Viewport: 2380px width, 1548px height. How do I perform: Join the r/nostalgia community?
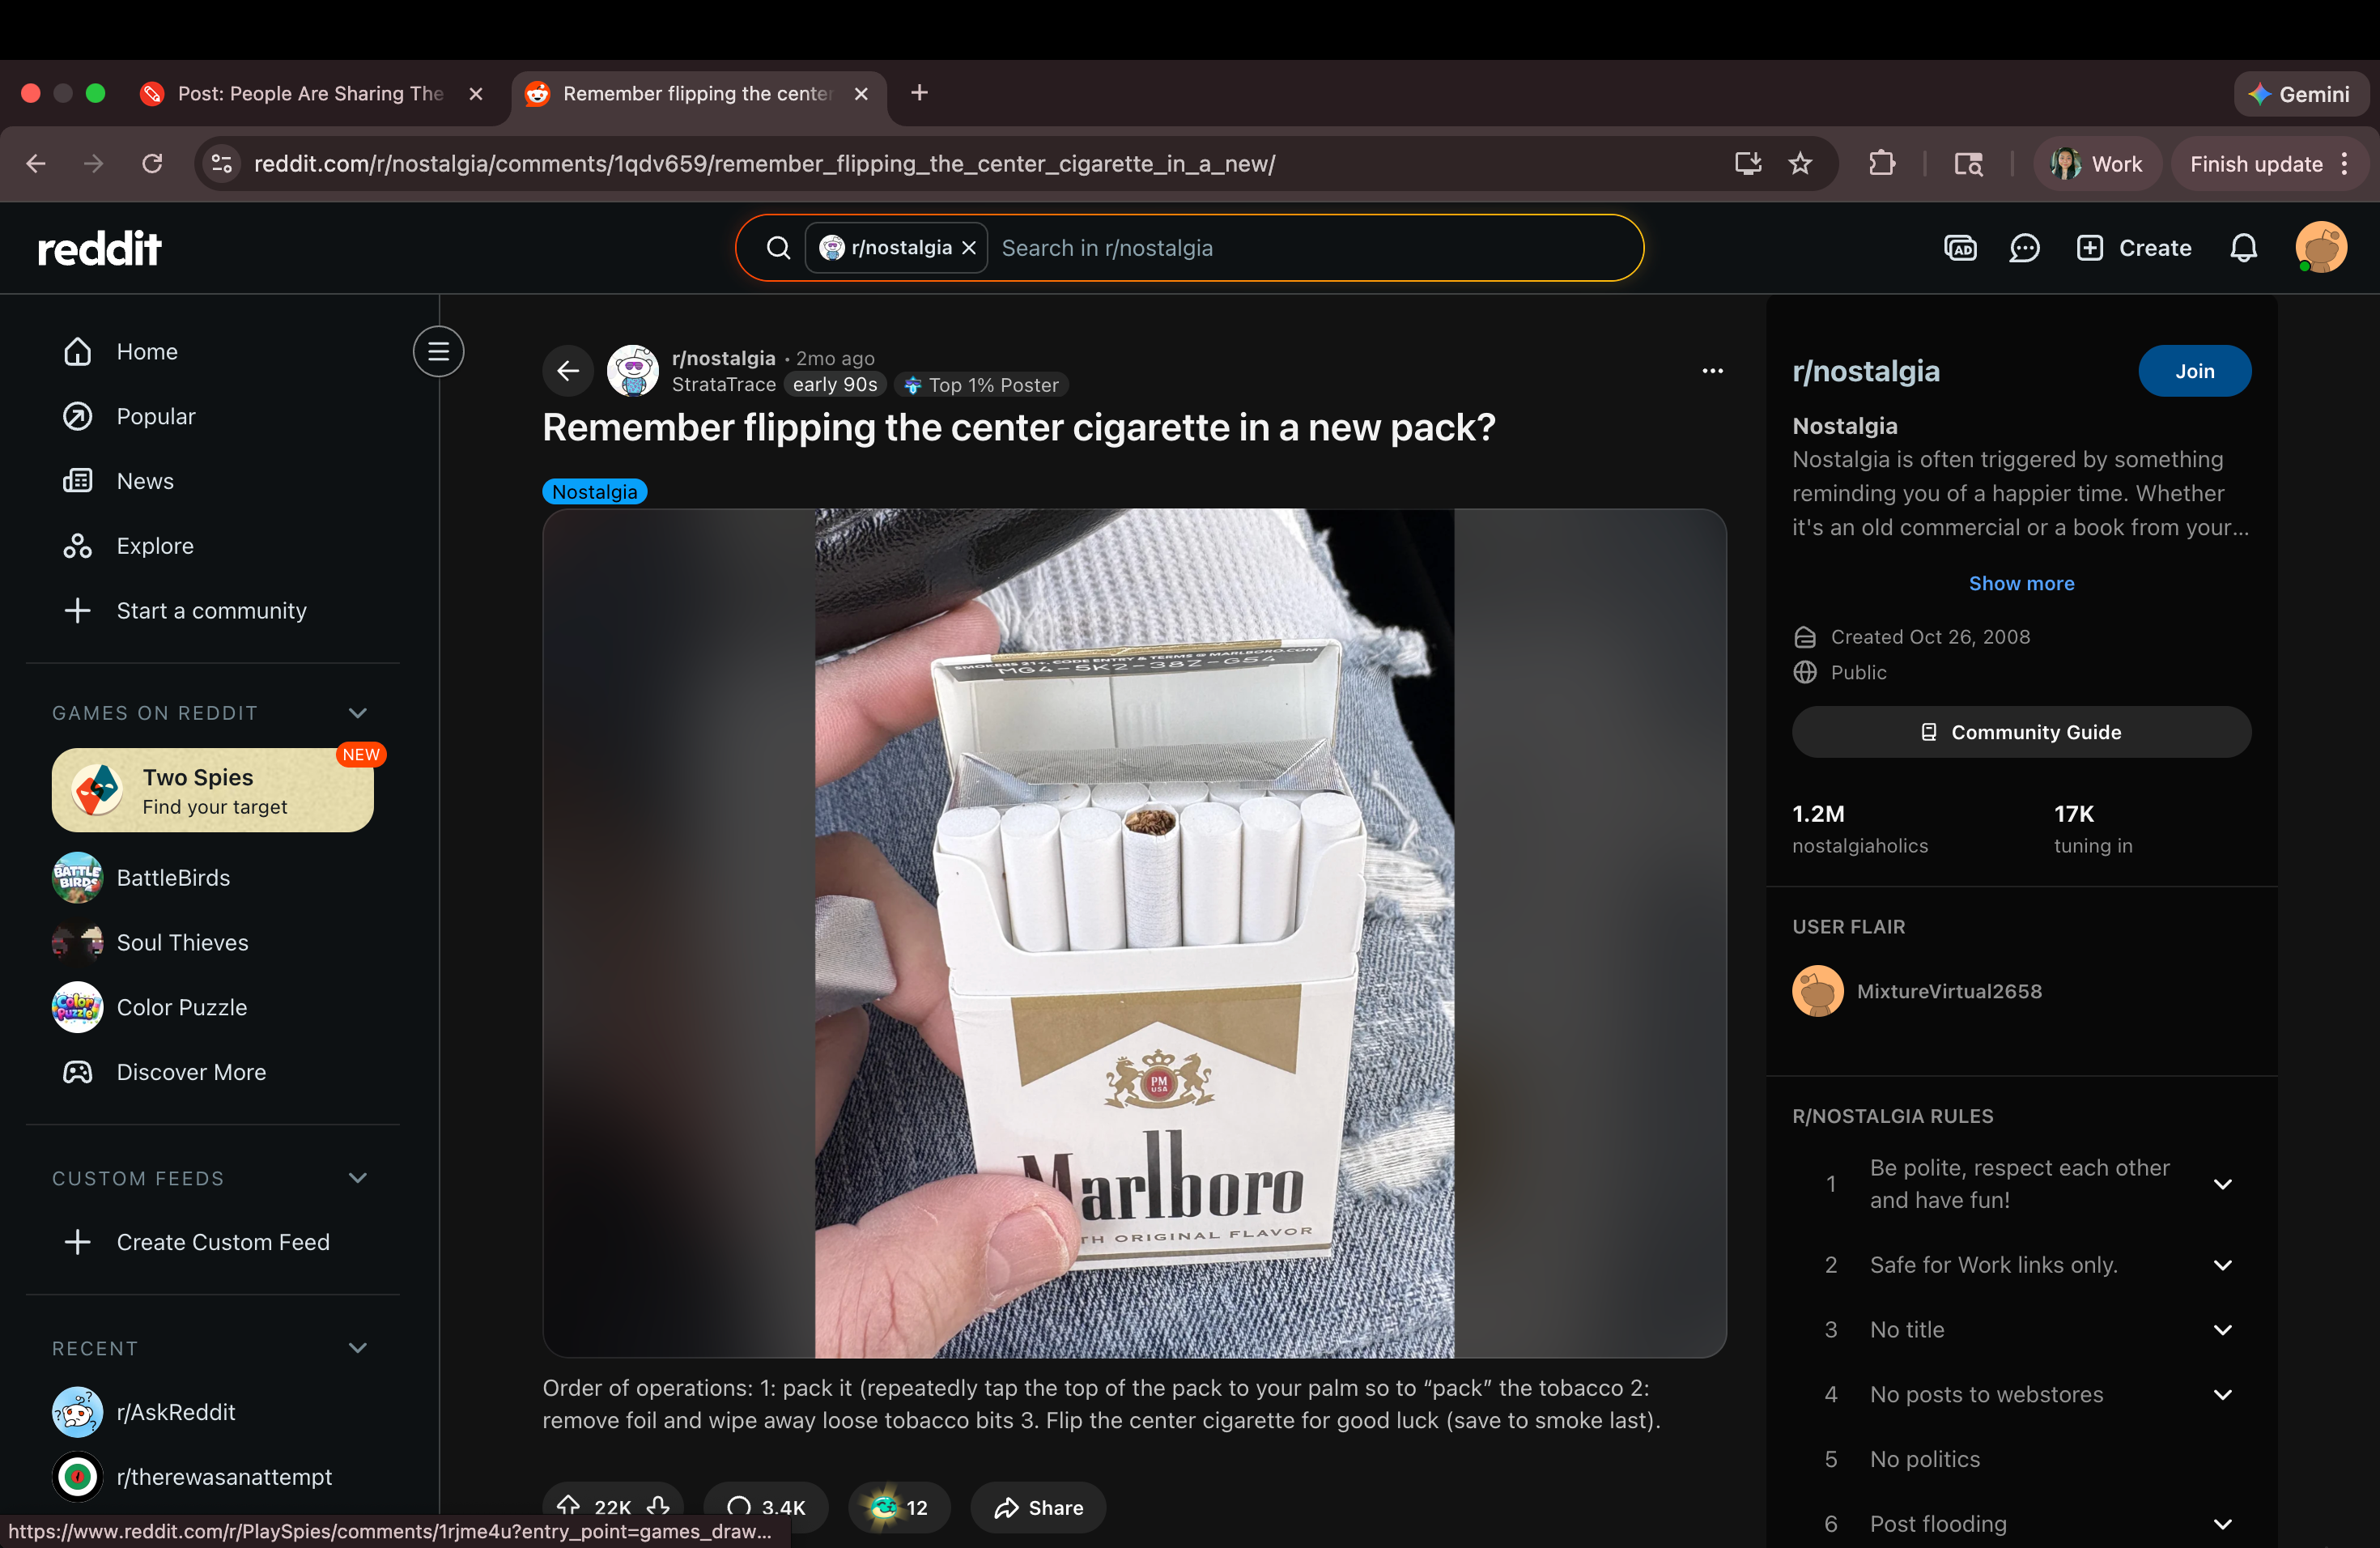[x=2195, y=371]
